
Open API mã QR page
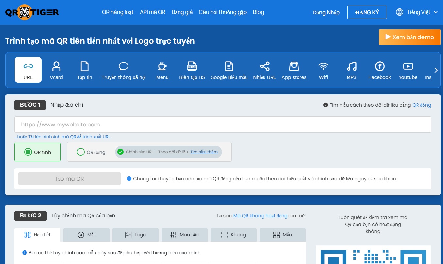(x=153, y=12)
